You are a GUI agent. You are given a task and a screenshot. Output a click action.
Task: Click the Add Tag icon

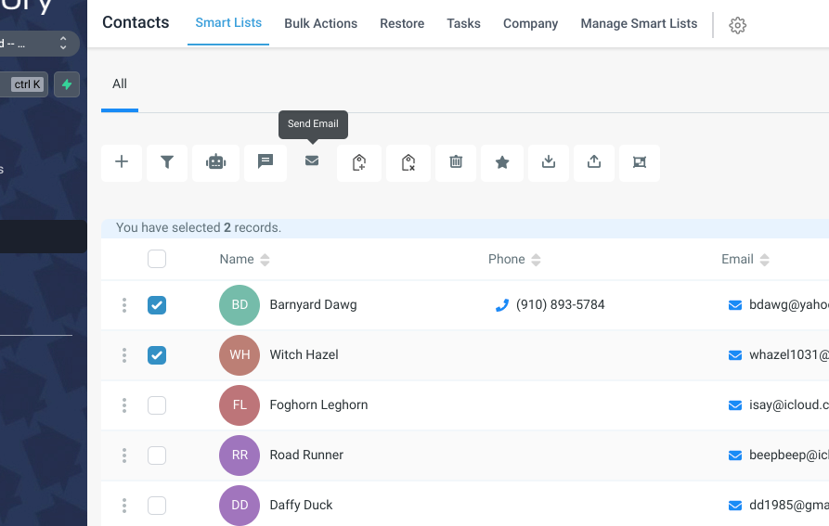pyautogui.click(x=359, y=161)
